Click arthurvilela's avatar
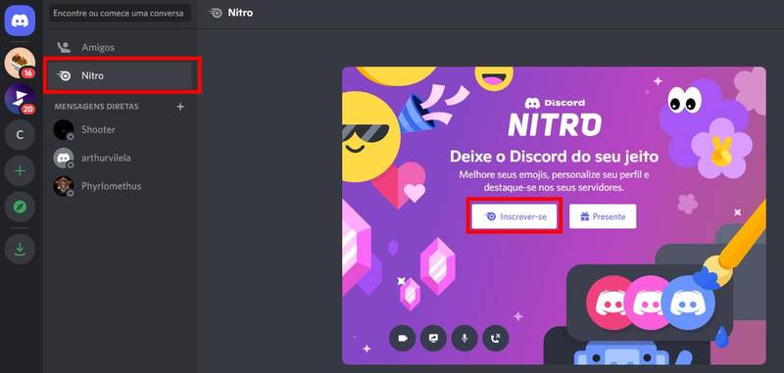This screenshot has height=373, width=784. coord(64,158)
